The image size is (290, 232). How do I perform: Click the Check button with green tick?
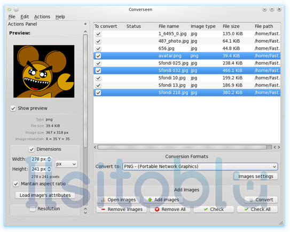point(214,209)
